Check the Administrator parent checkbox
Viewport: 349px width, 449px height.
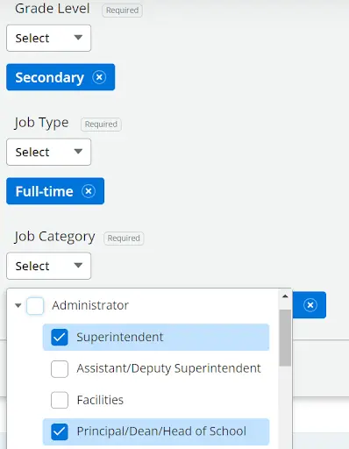(35, 306)
